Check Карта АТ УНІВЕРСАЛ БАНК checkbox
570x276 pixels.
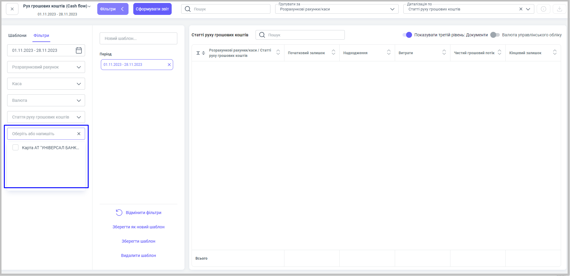15,147
